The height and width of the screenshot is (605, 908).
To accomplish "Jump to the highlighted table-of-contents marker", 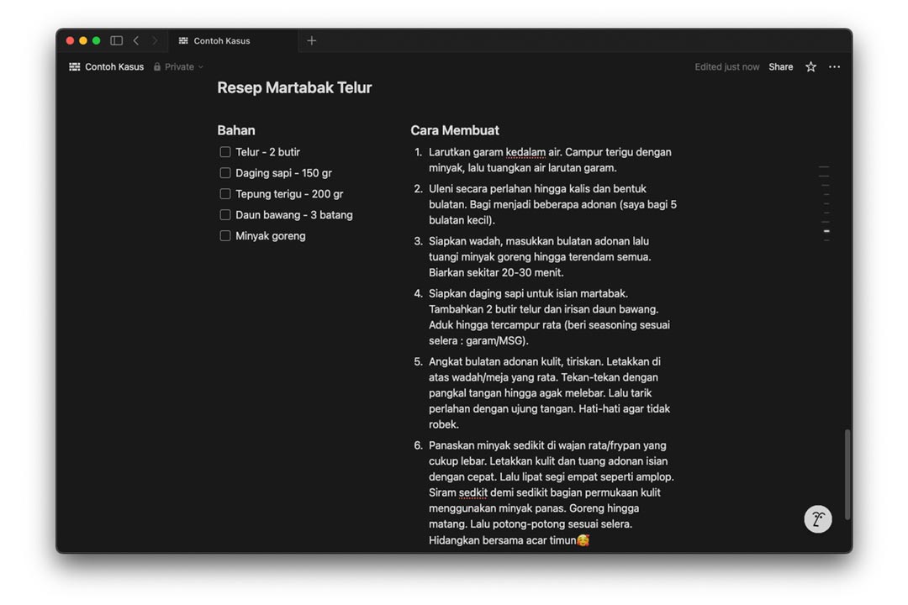I will click(826, 231).
